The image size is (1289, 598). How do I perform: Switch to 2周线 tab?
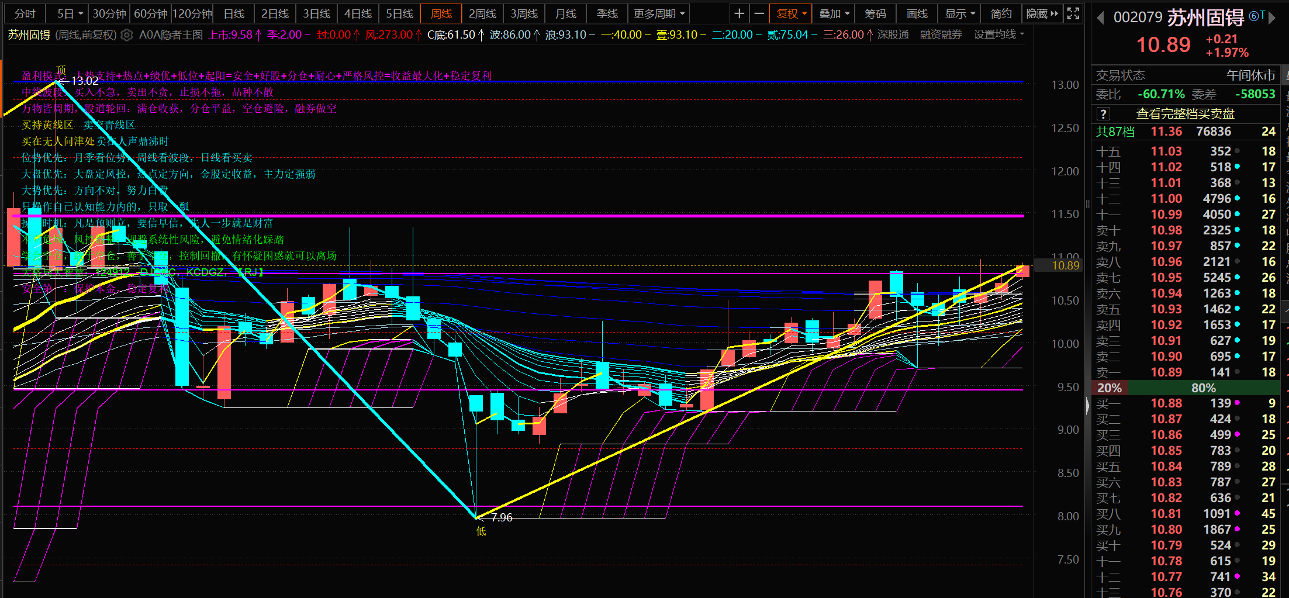[x=483, y=13]
